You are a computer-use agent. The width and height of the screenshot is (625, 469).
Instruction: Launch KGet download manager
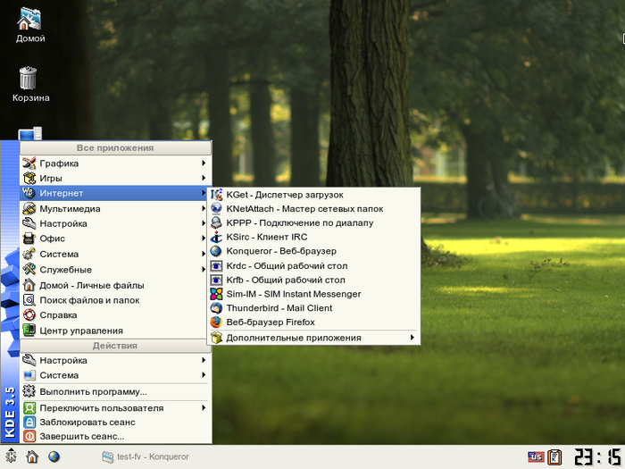click(x=284, y=194)
